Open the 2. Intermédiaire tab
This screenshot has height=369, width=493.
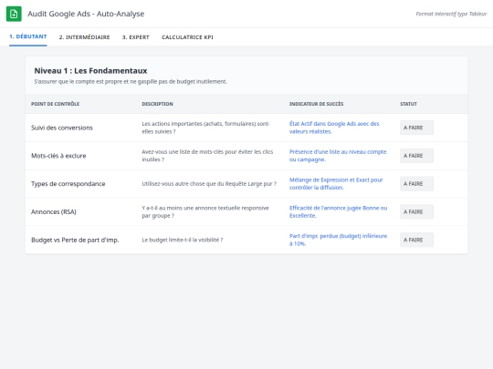[84, 37]
